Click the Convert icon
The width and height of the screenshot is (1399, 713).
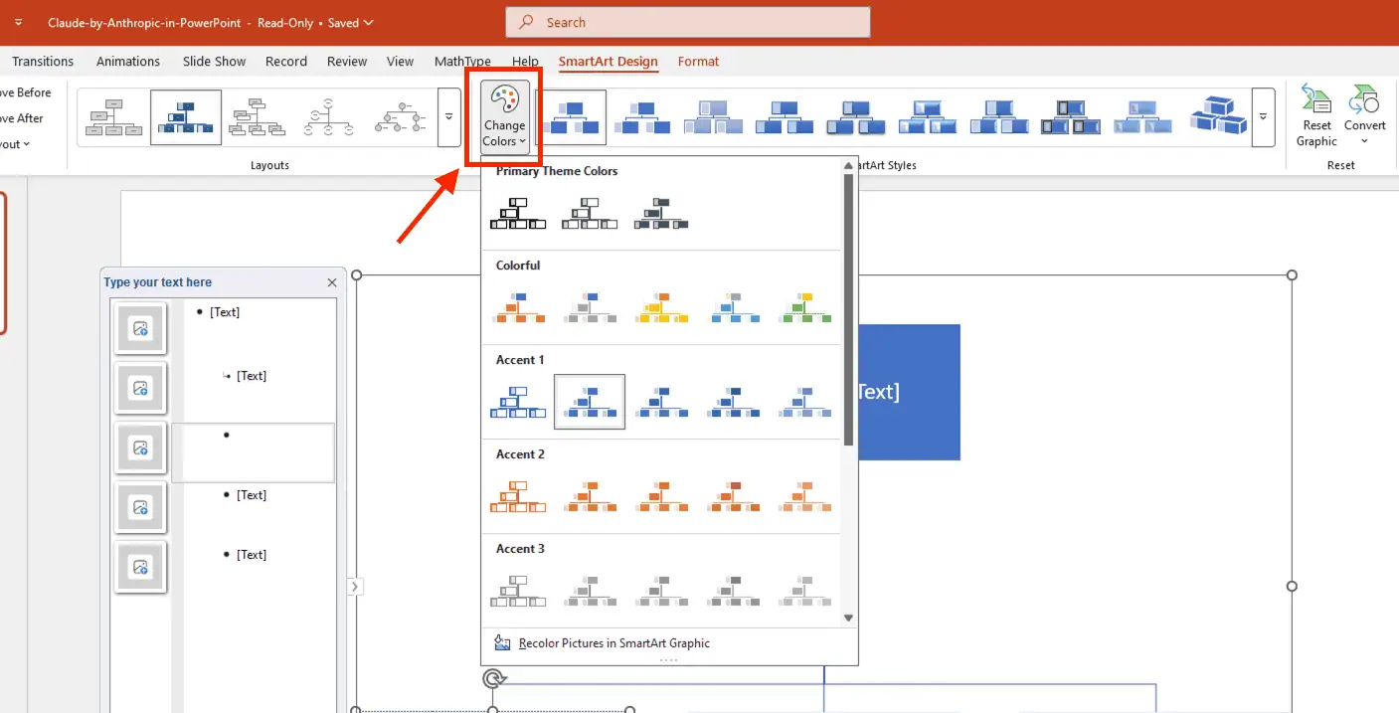1363,104
